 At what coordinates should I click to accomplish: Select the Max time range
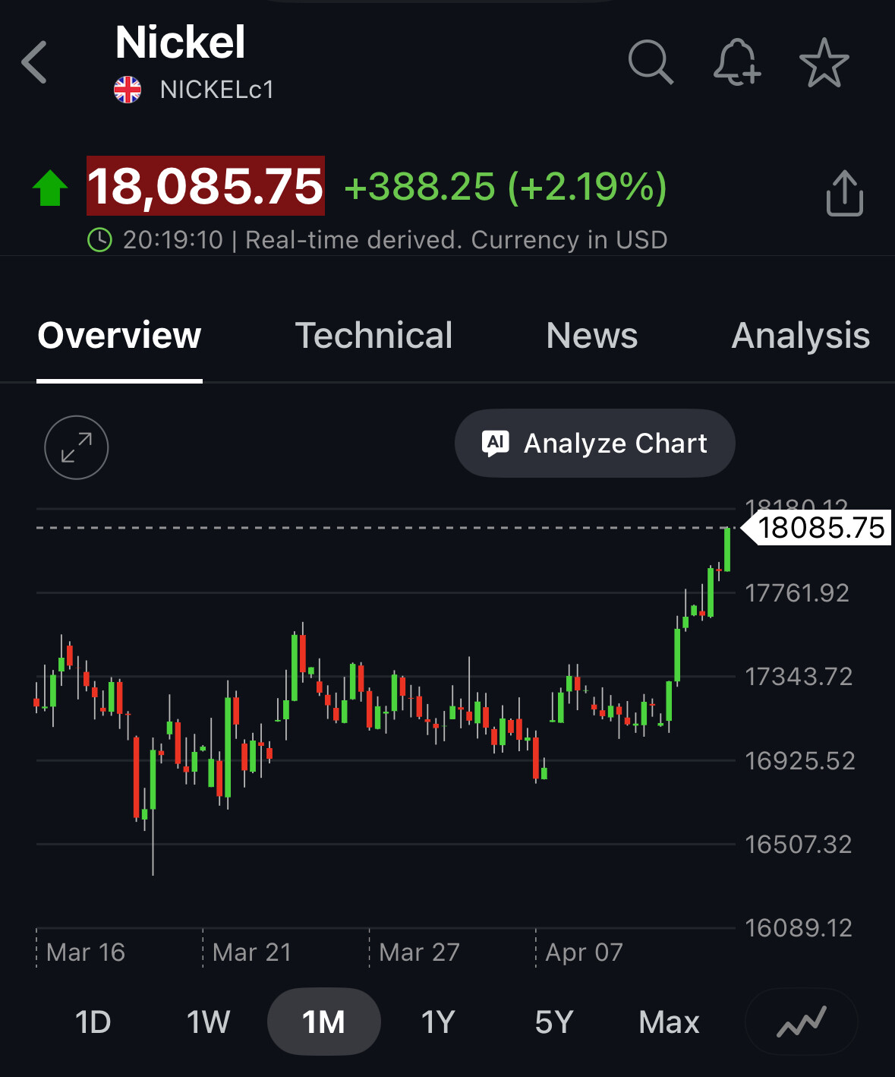coord(669,1022)
